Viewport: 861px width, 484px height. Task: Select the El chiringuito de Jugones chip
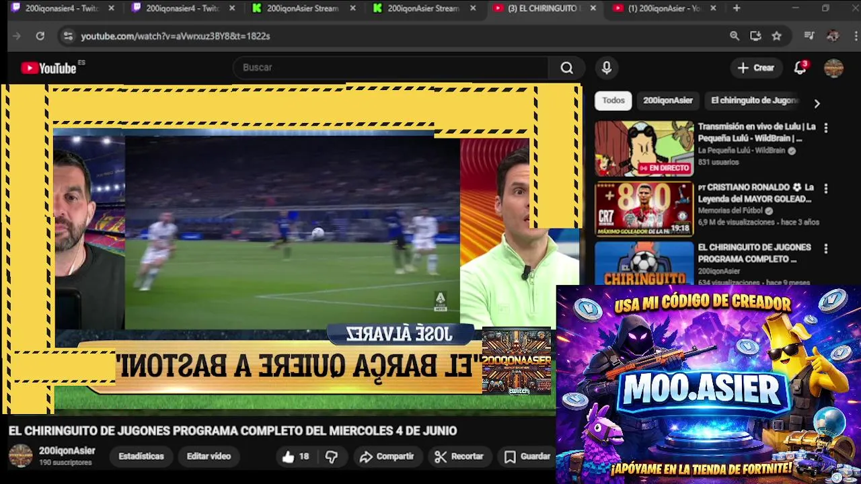point(755,101)
